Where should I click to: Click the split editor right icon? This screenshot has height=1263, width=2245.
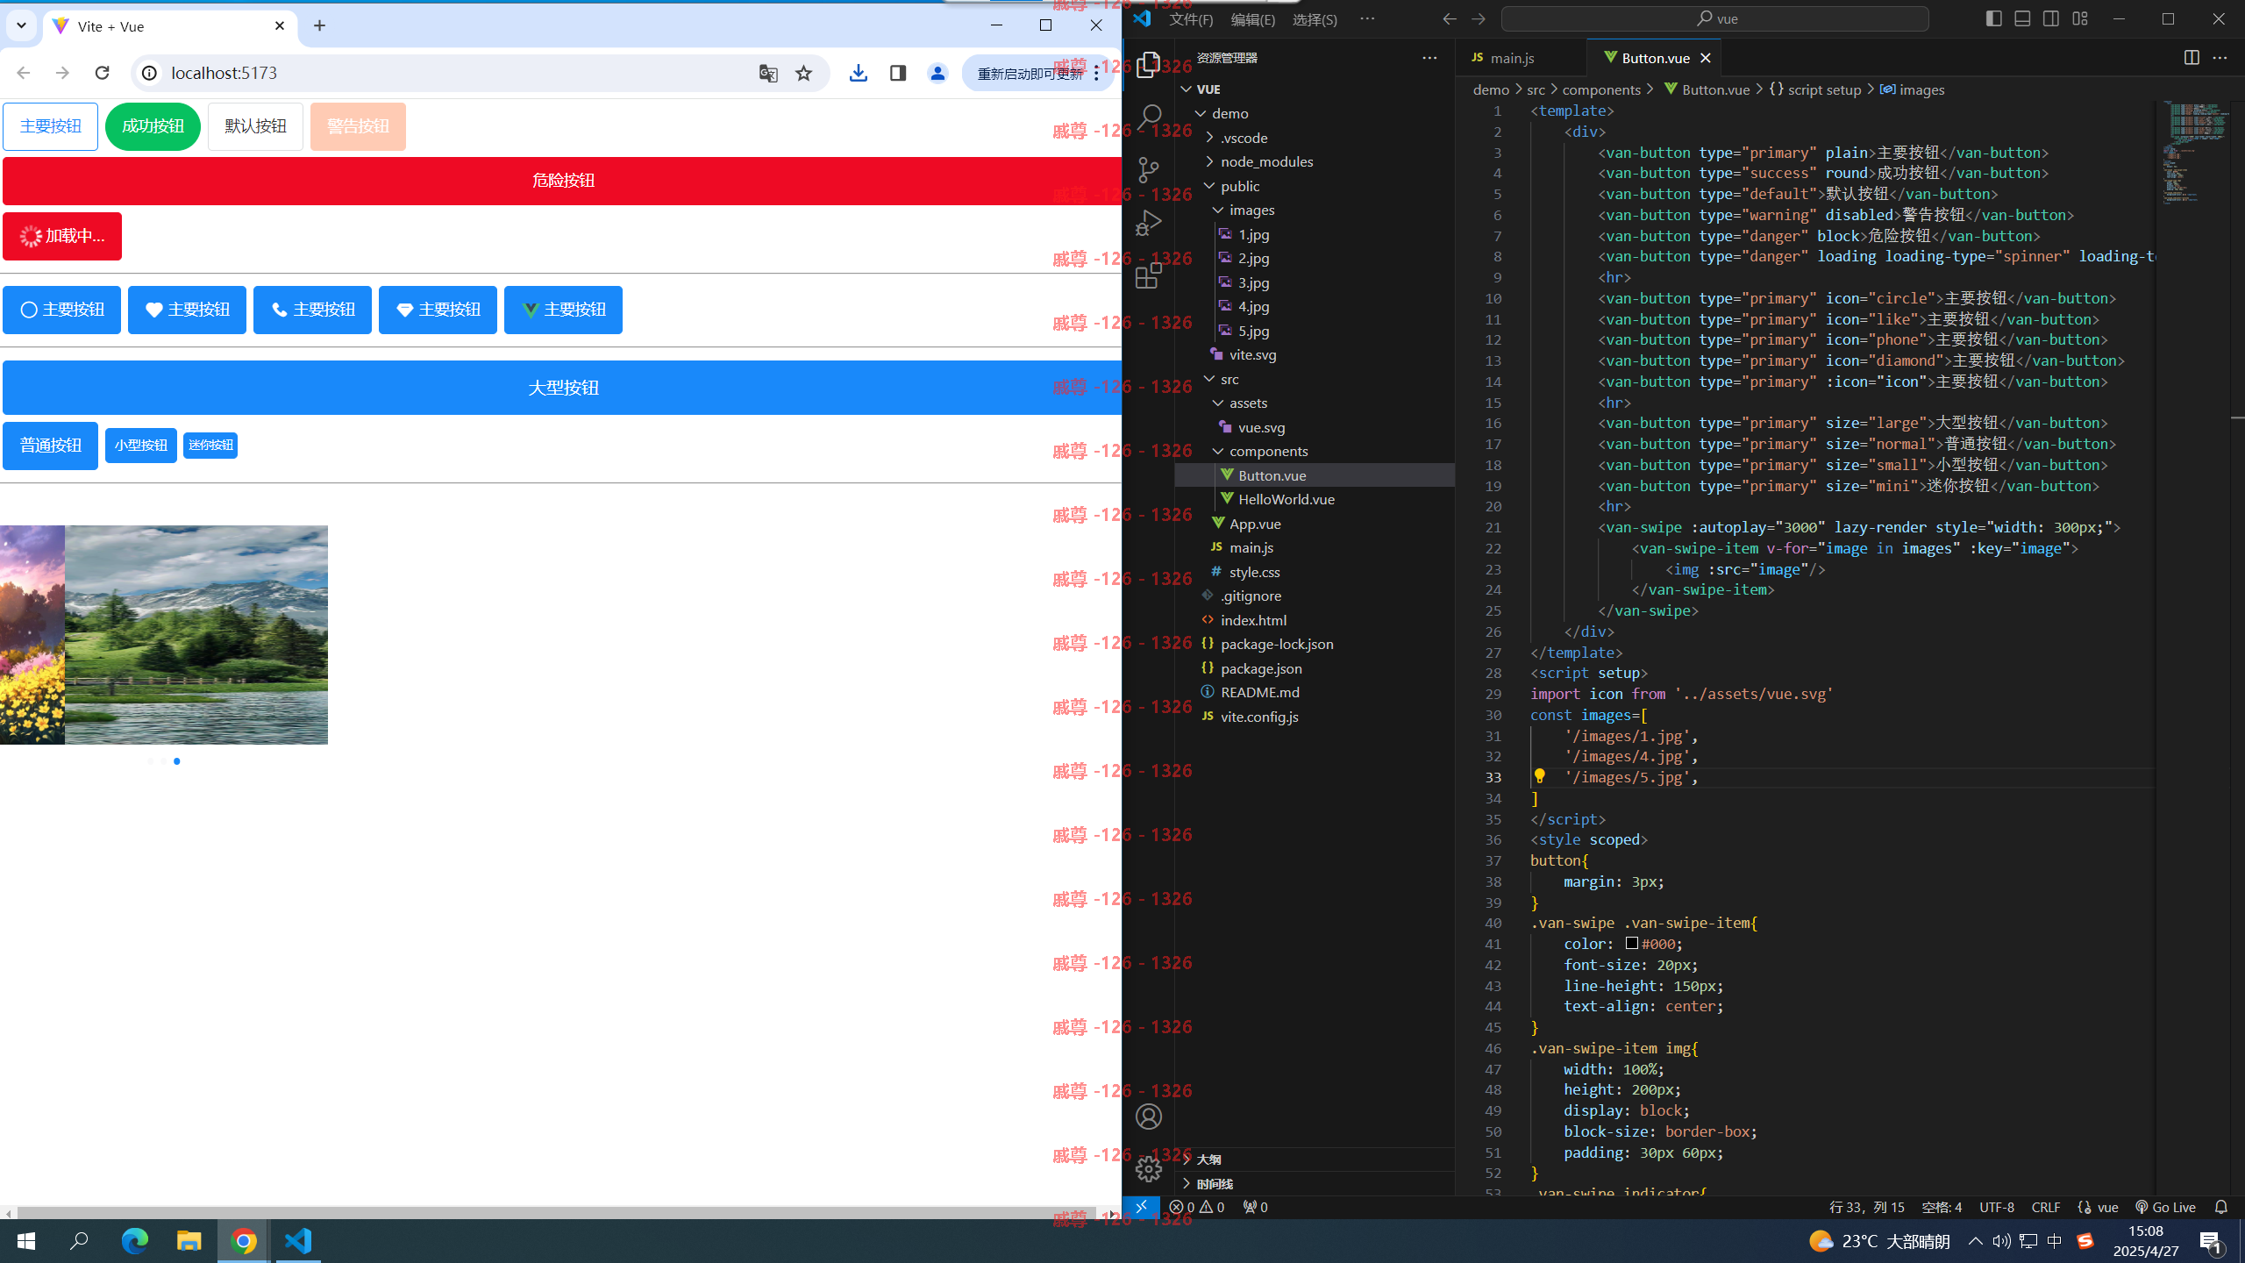tap(2191, 58)
